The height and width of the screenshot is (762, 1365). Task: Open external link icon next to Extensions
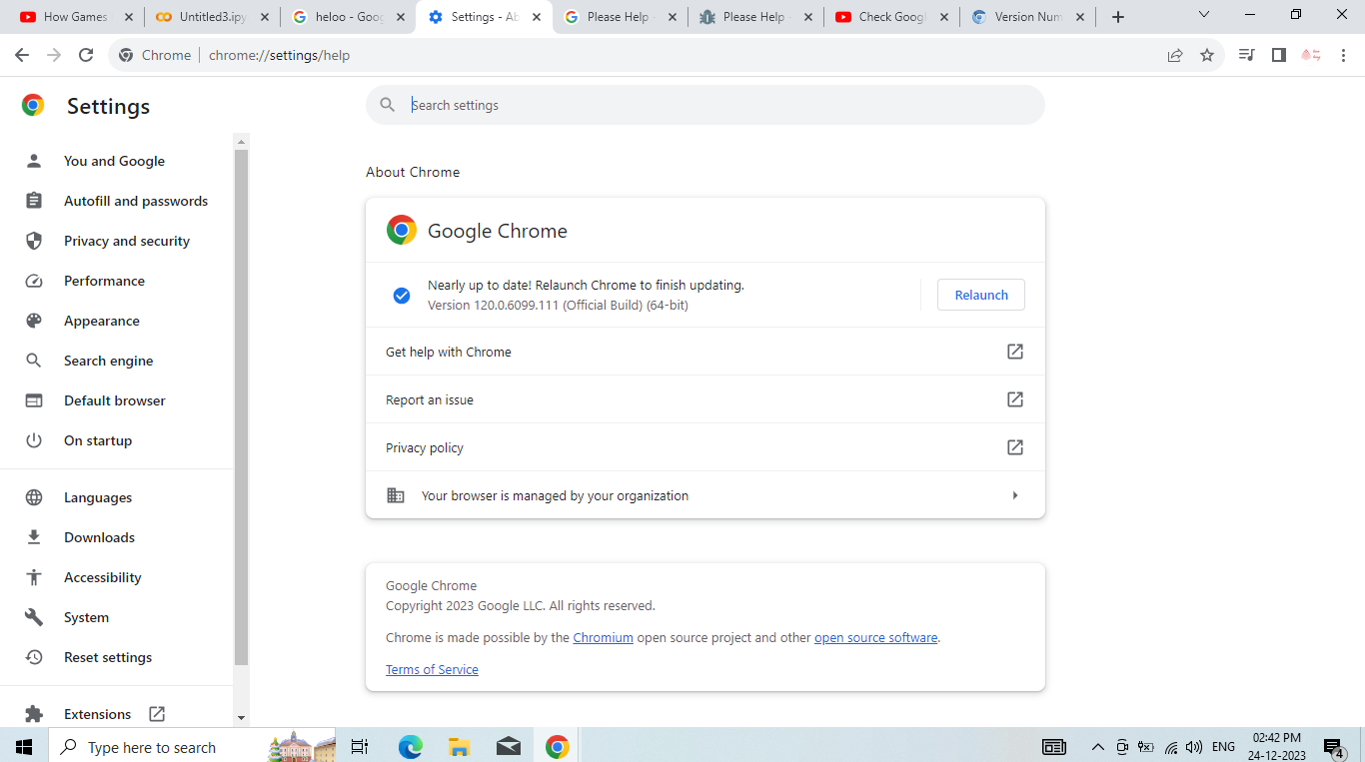click(x=157, y=714)
